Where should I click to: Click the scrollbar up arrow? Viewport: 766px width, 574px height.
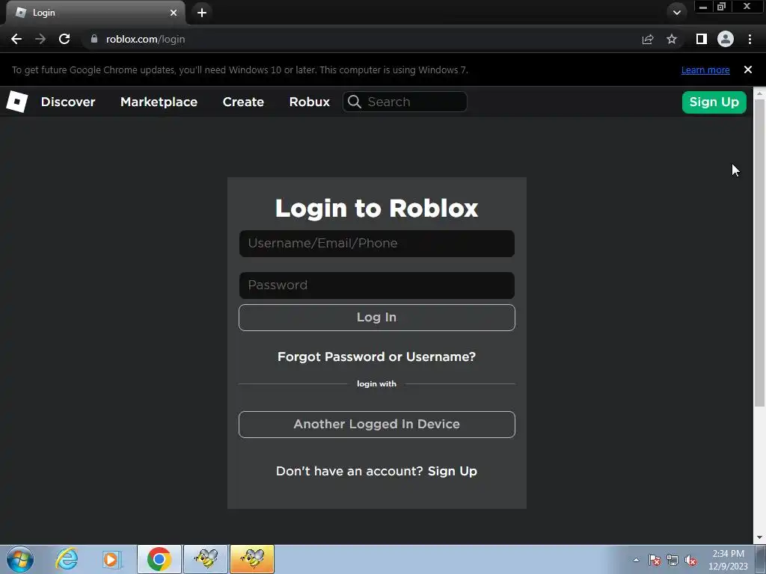(759, 92)
